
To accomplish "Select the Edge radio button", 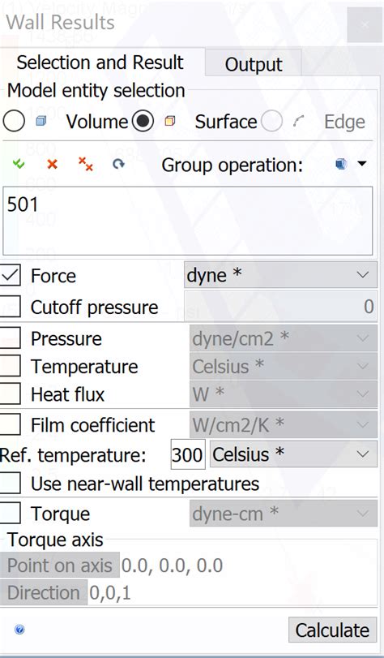I will pyautogui.click(x=271, y=122).
